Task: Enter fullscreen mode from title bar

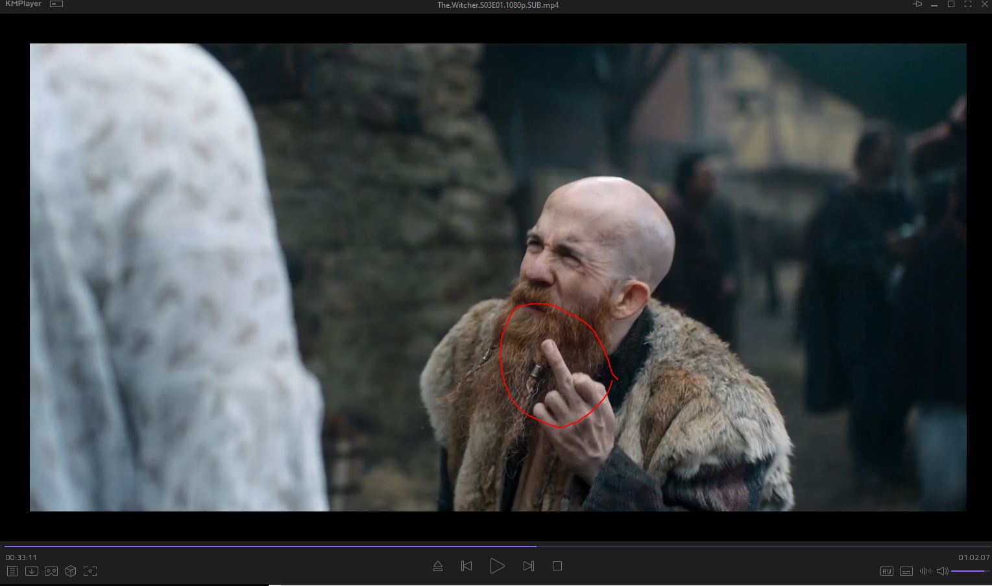Action: click(967, 5)
